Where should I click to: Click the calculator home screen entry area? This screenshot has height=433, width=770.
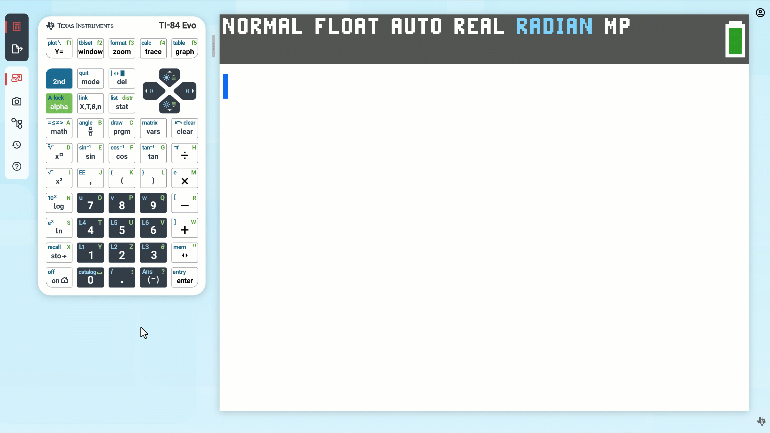tap(484, 238)
